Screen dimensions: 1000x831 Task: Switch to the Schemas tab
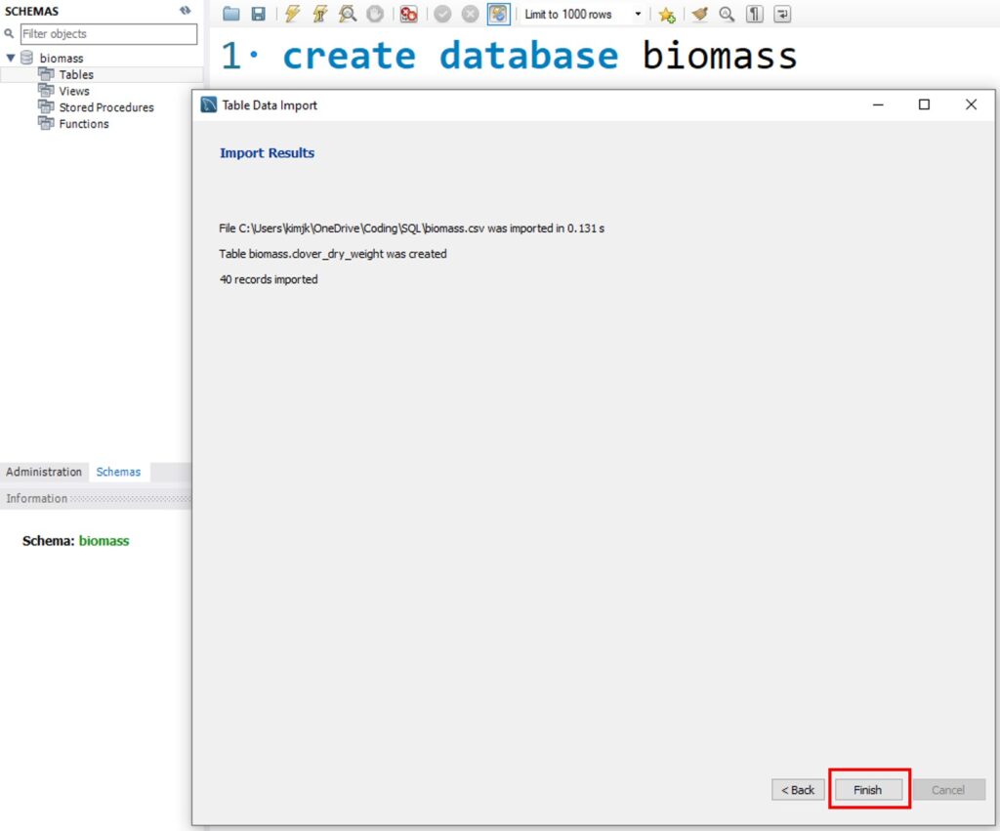coord(118,472)
